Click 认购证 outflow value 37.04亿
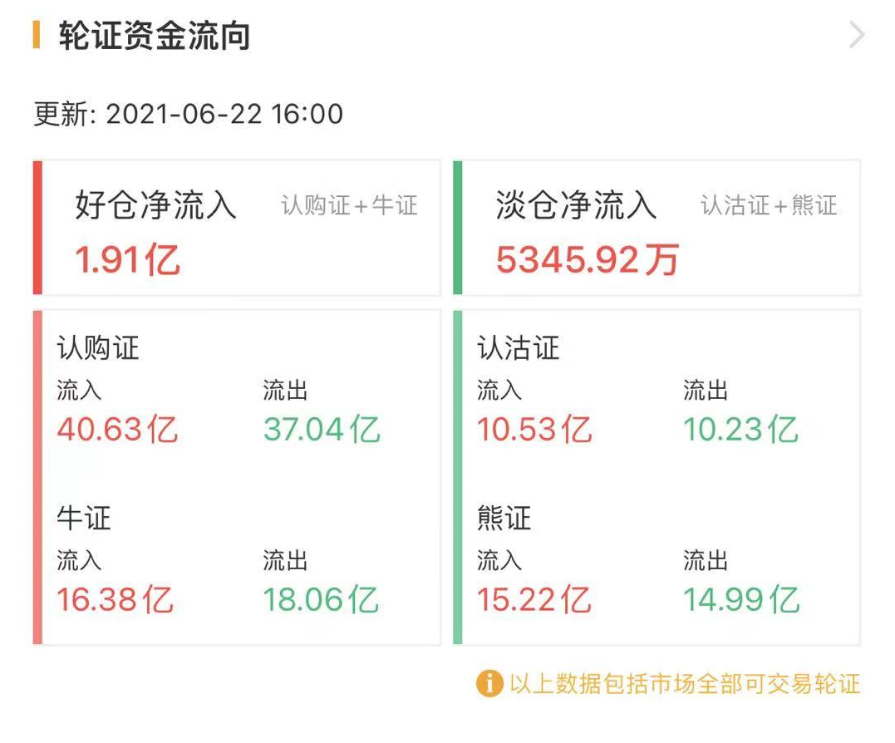This screenshot has width=895, height=743. pos(322,430)
